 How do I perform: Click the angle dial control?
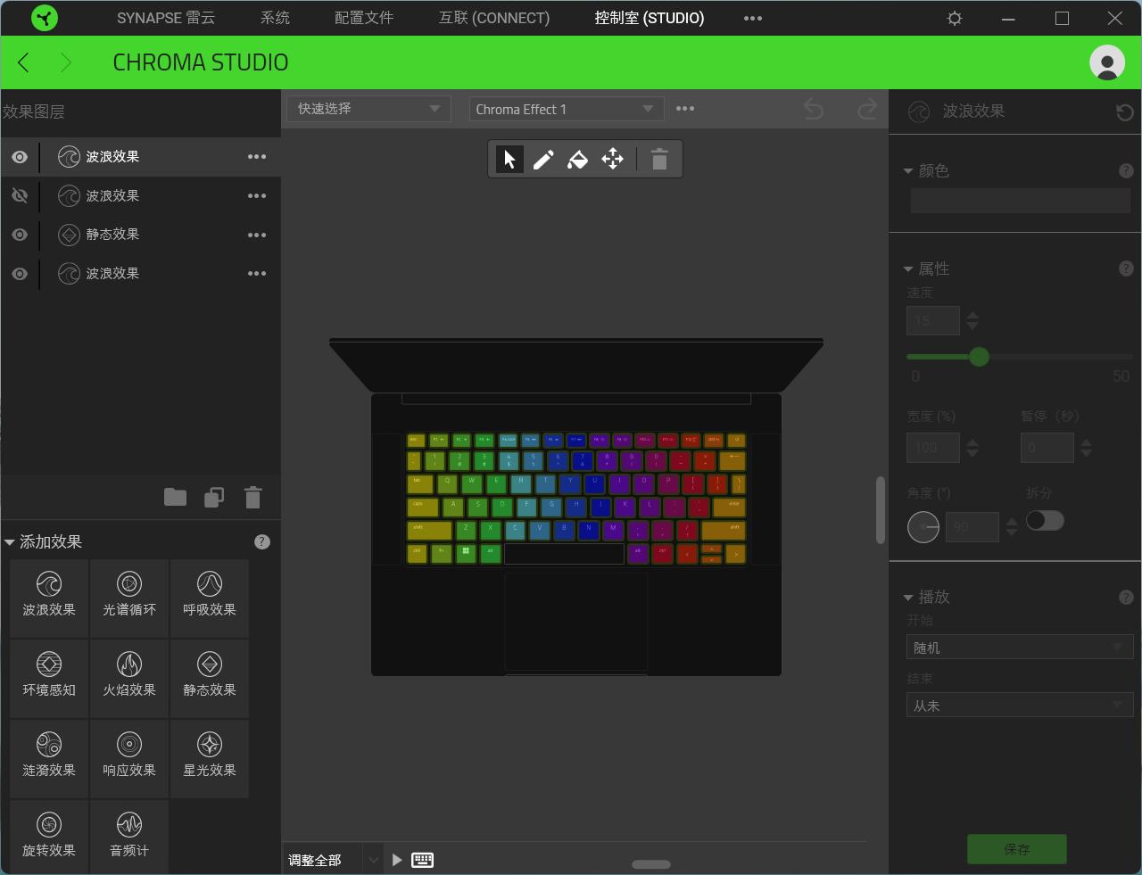(923, 527)
